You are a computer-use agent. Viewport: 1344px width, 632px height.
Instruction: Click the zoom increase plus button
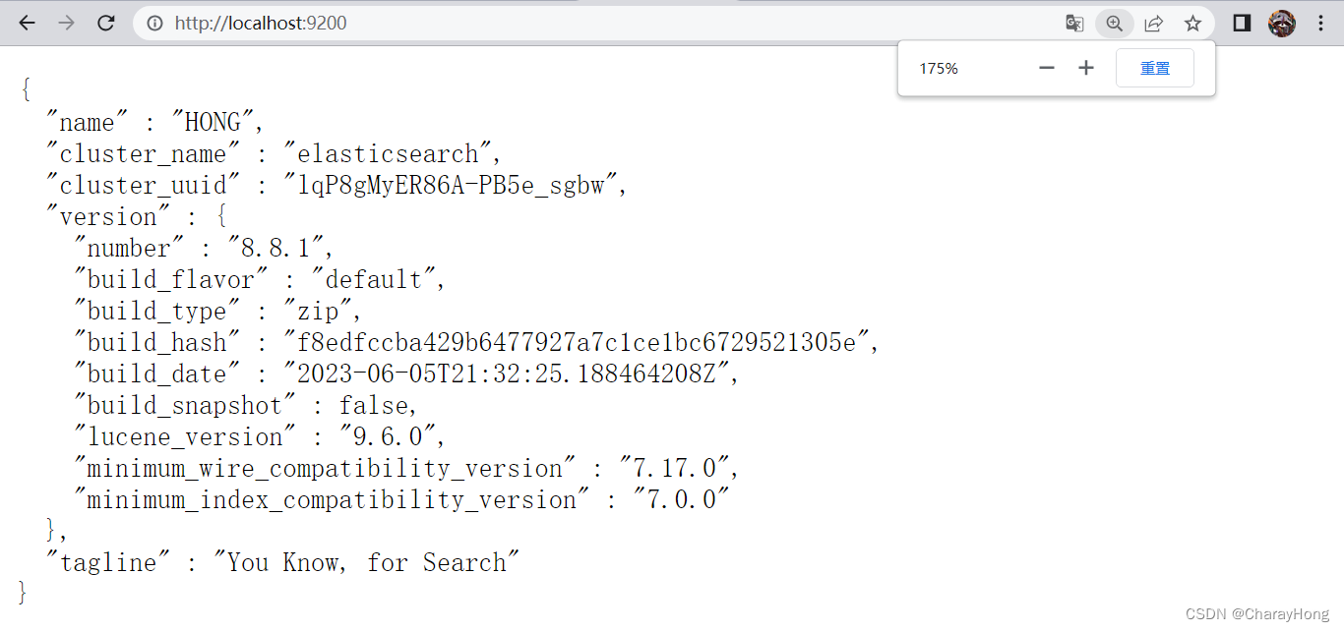(1085, 68)
